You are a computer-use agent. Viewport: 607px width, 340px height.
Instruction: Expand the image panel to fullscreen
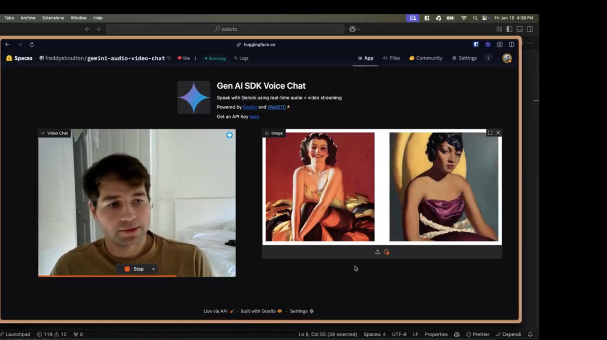(x=490, y=133)
